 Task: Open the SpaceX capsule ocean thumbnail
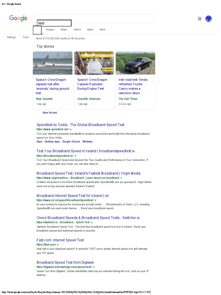pos(53,63)
